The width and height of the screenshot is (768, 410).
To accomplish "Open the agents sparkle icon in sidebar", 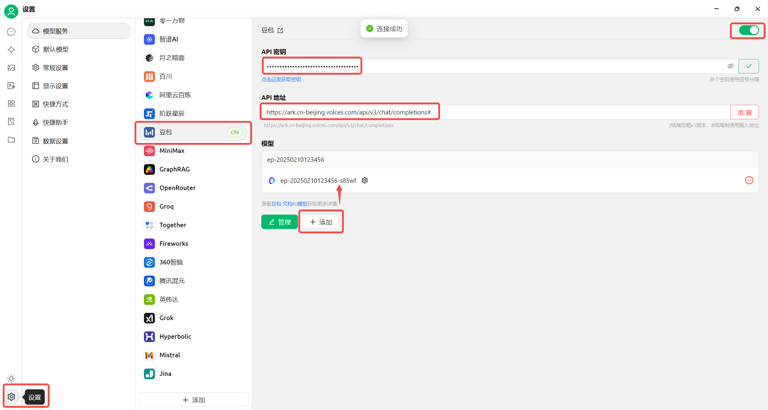I will pos(11,50).
